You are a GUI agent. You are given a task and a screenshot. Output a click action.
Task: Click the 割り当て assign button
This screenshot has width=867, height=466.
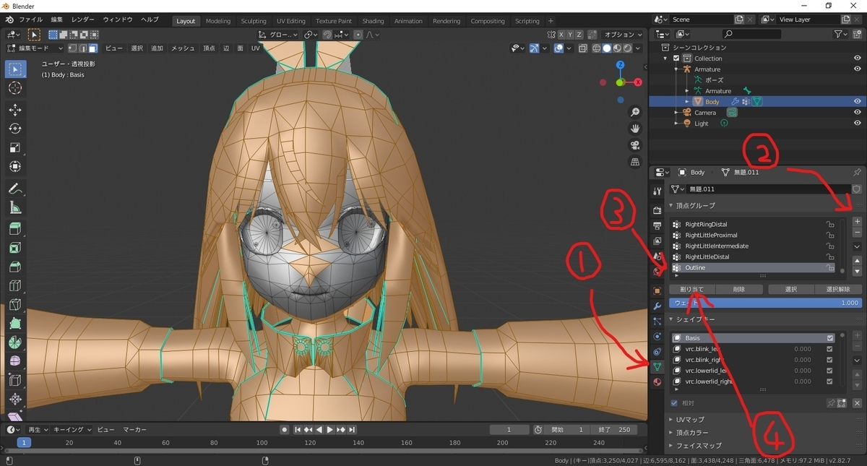tap(691, 289)
